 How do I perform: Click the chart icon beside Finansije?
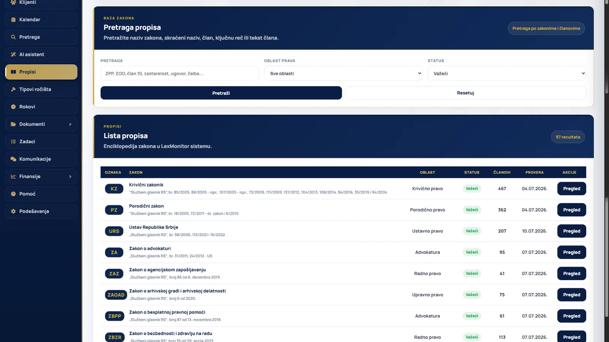coord(13,177)
